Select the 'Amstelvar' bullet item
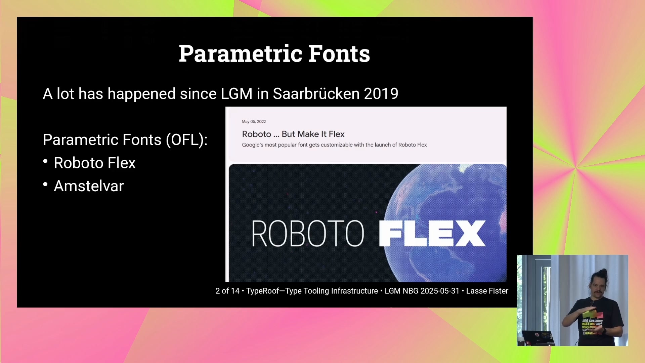645x363 pixels. [89, 186]
